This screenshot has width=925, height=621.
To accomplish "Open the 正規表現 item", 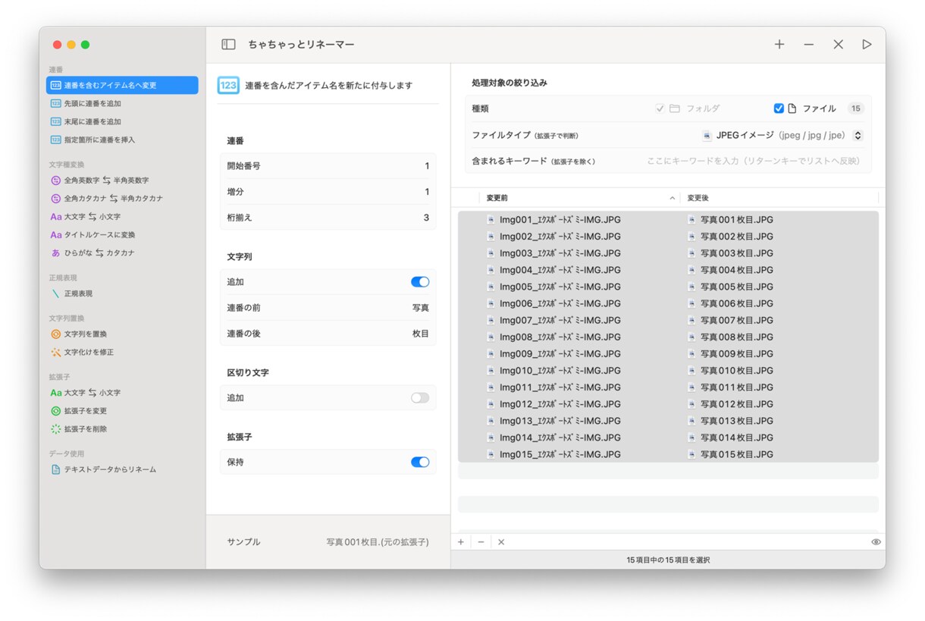I will click(x=122, y=293).
